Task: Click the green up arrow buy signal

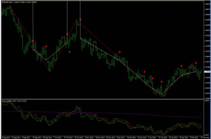Action: pos(70,52)
